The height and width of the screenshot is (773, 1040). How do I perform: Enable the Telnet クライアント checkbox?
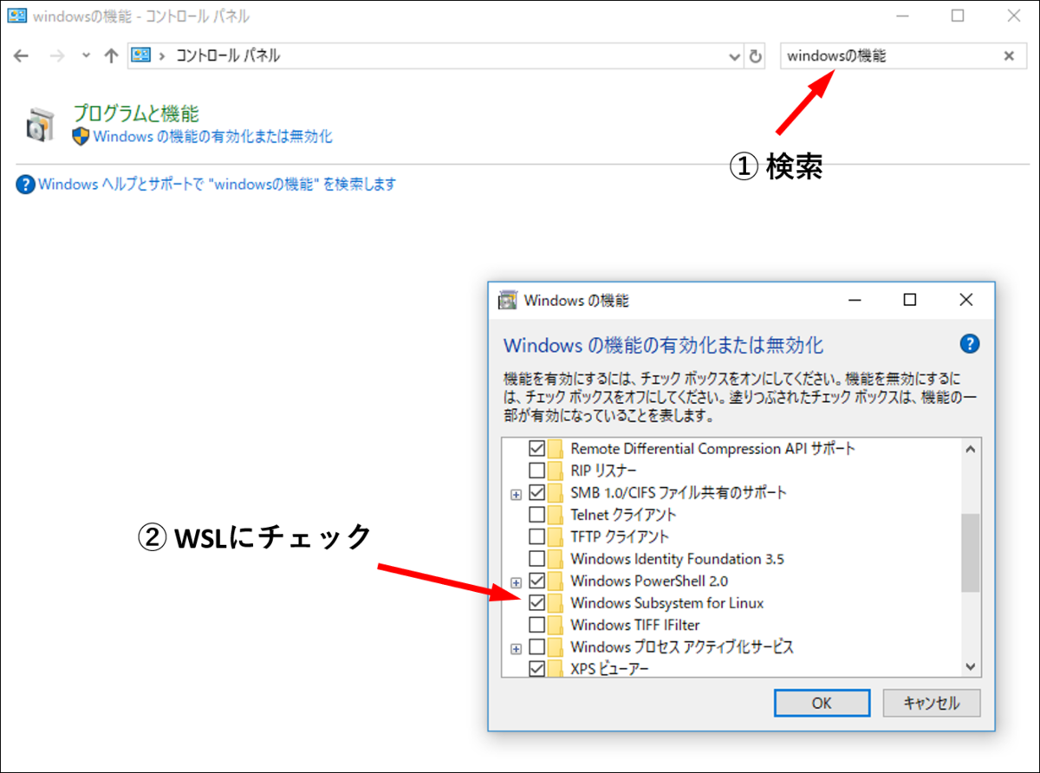[x=537, y=515]
